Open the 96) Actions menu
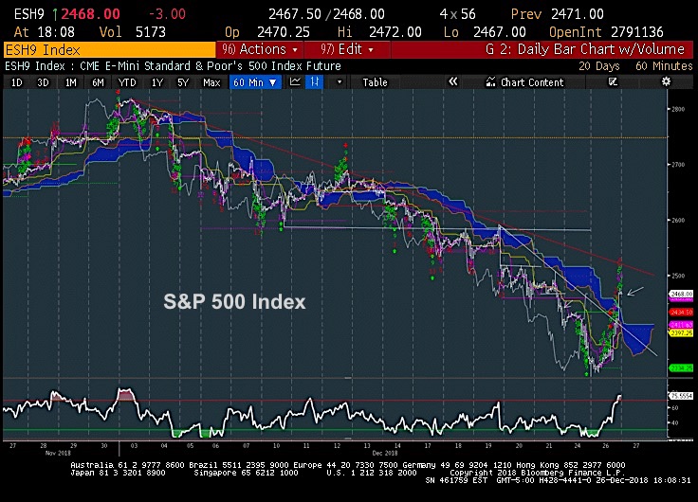This screenshot has width=698, height=502. click(x=260, y=49)
